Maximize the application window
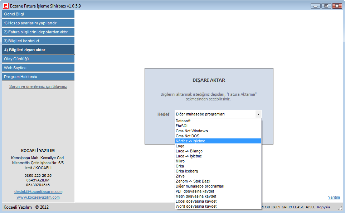Screen dimensions: 345x213 coord(326,6)
